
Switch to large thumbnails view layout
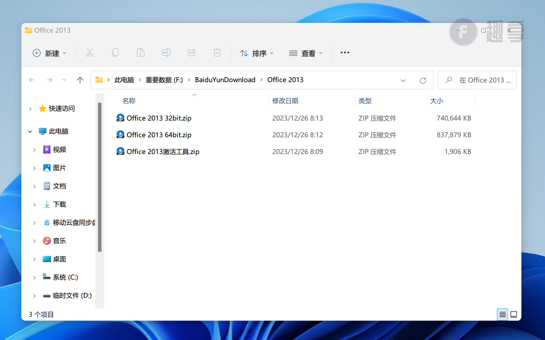pyautogui.click(x=514, y=315)
